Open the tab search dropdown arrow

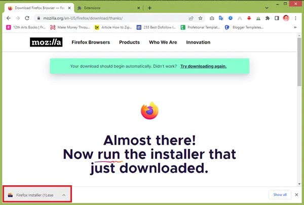pyautogui.click(x=267, y=8)
